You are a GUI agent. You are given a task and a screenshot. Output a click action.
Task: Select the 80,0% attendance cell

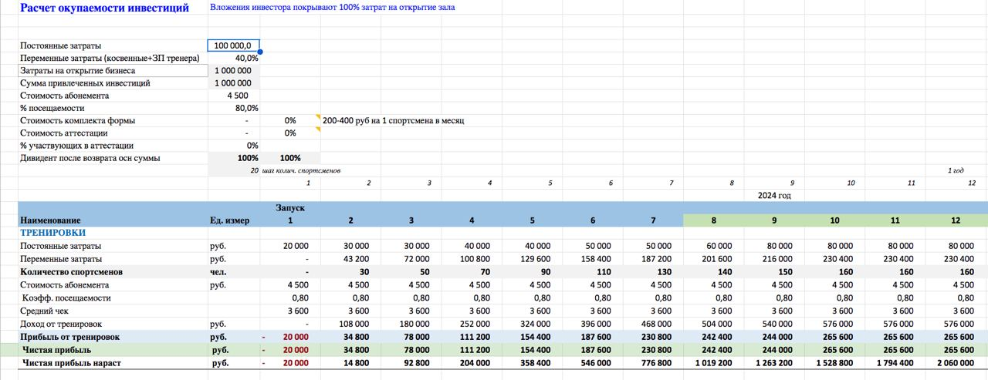(234, 108)
